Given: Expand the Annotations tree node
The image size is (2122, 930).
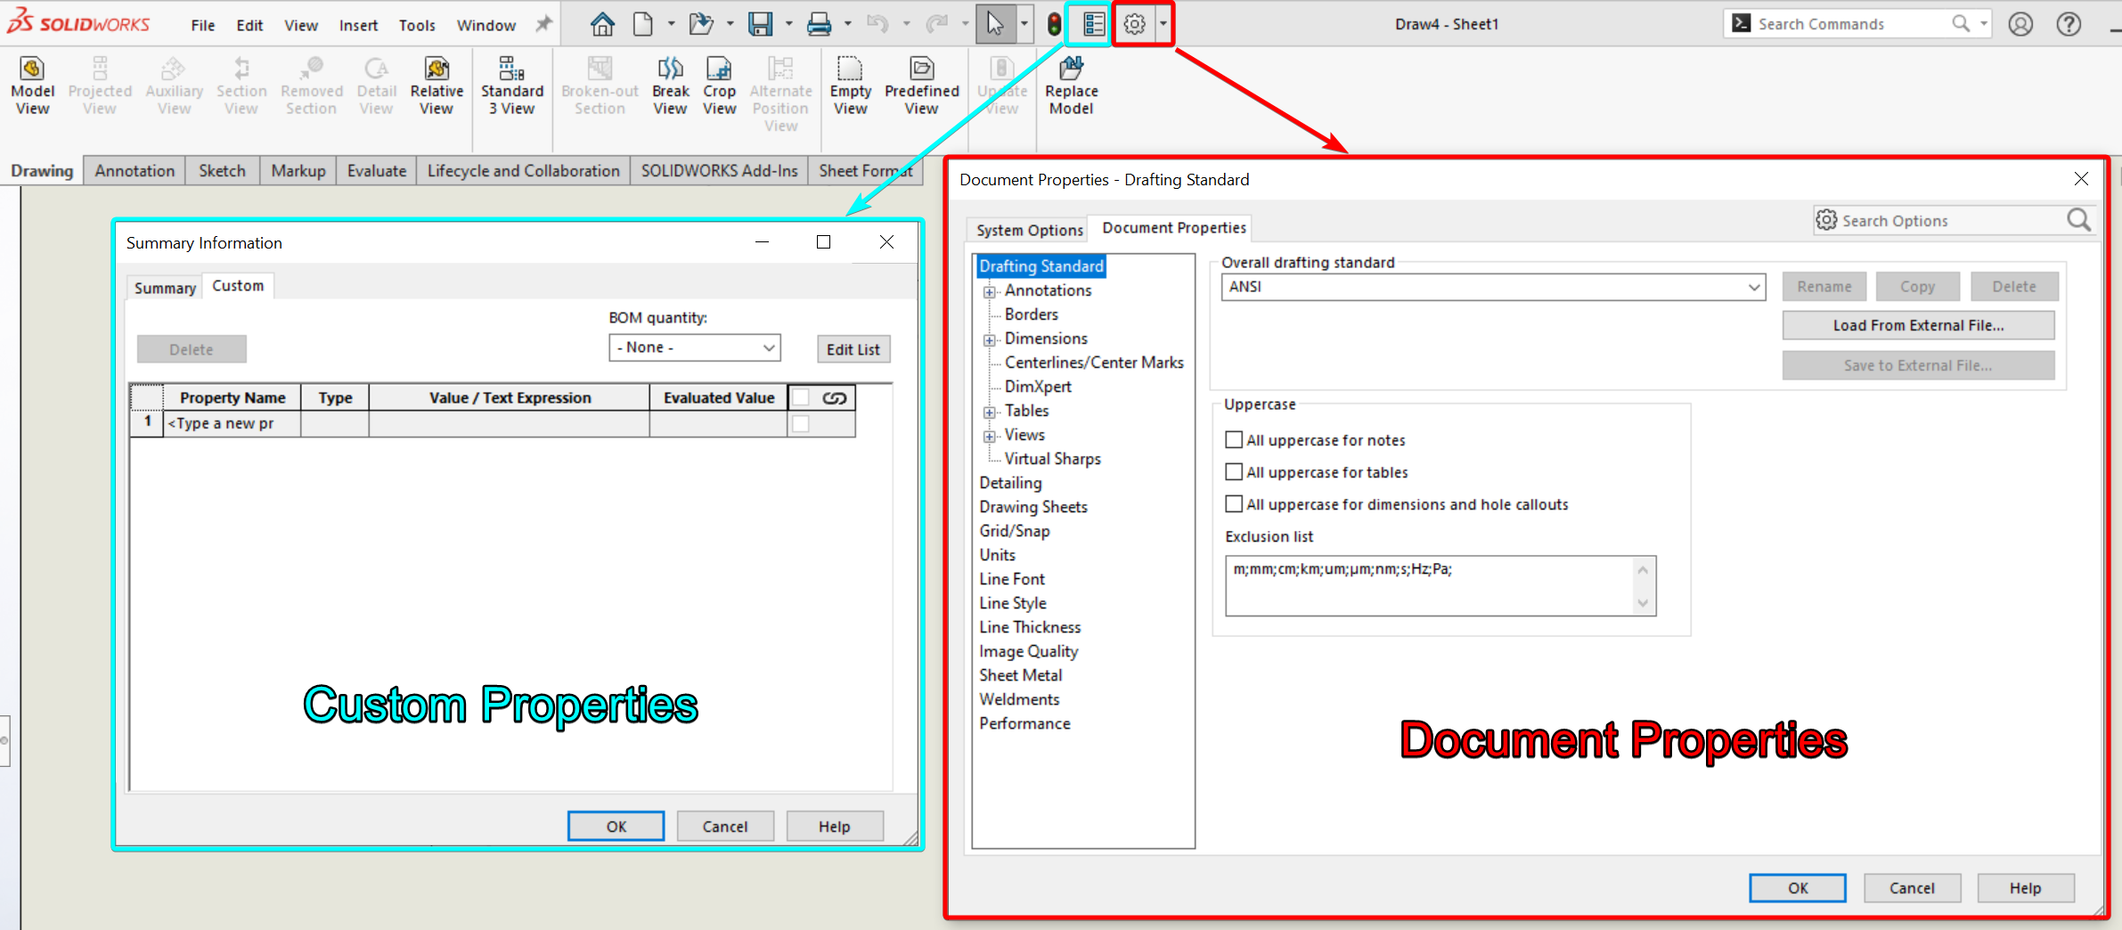Looking at the screenshot, I should tap(990, 291).
